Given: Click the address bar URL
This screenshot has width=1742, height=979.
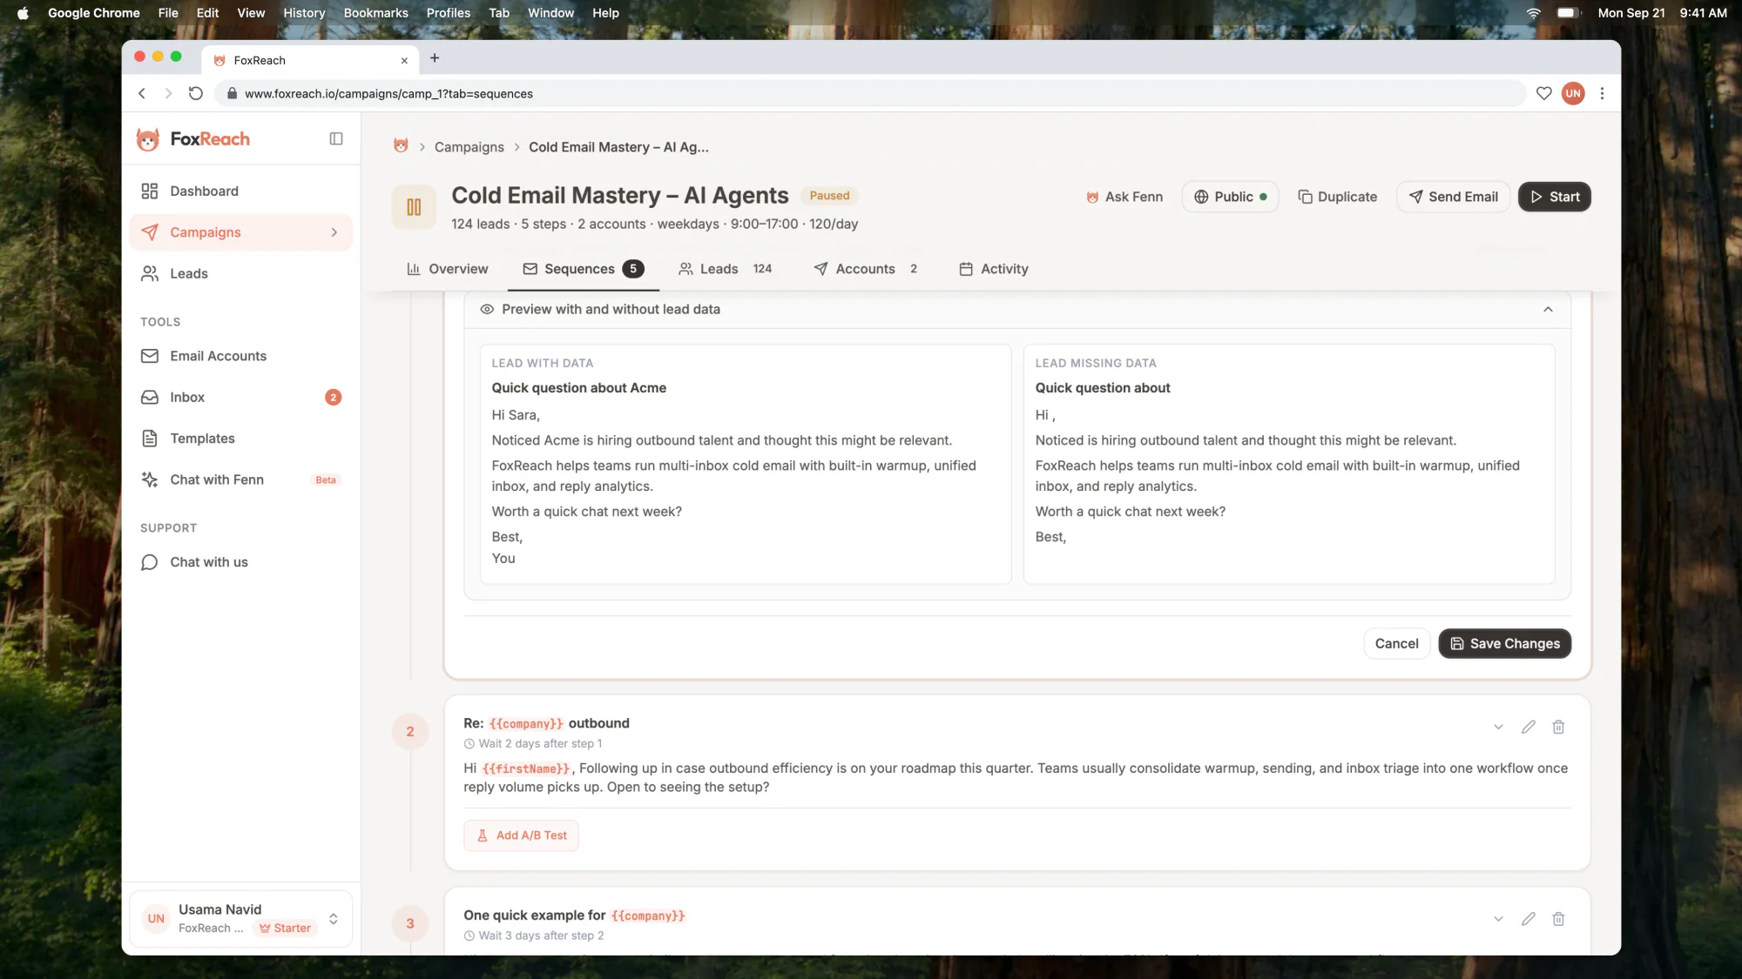Looking at the screenshot, I should click(x=388, y=93).
